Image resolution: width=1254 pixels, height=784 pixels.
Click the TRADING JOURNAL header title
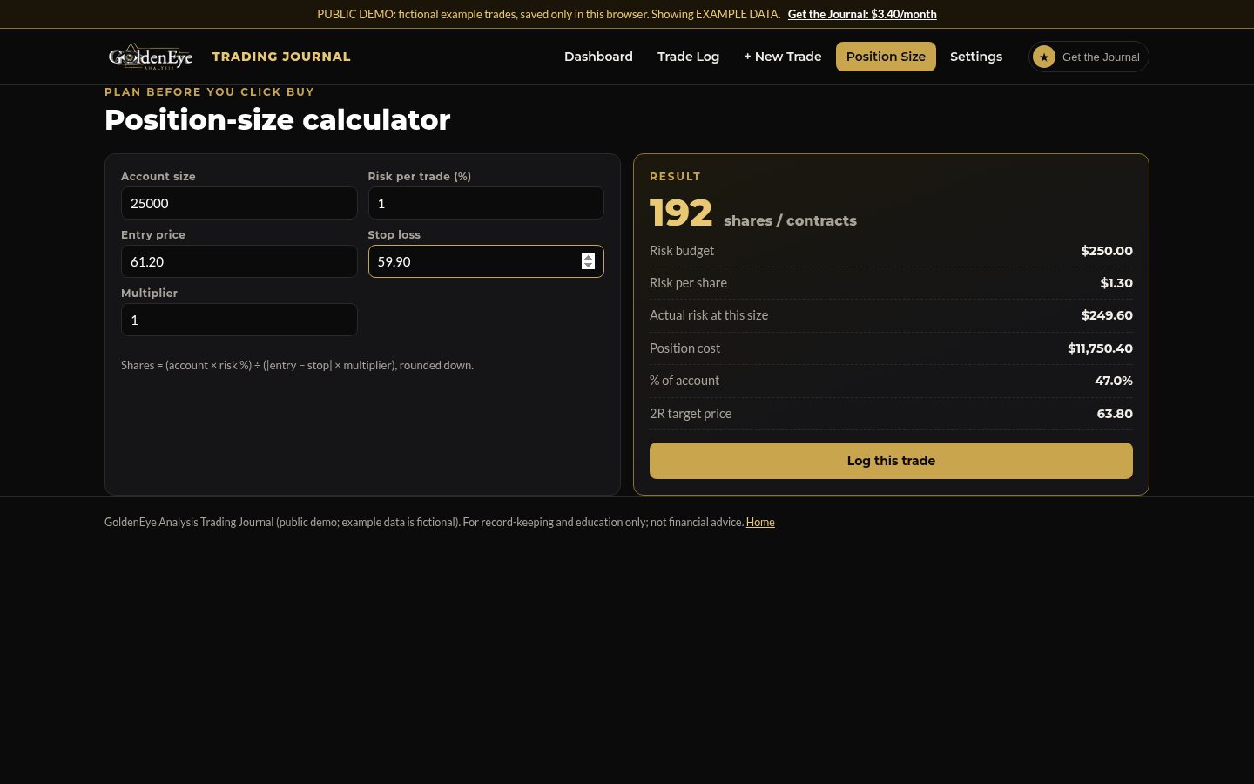(281, 57)
